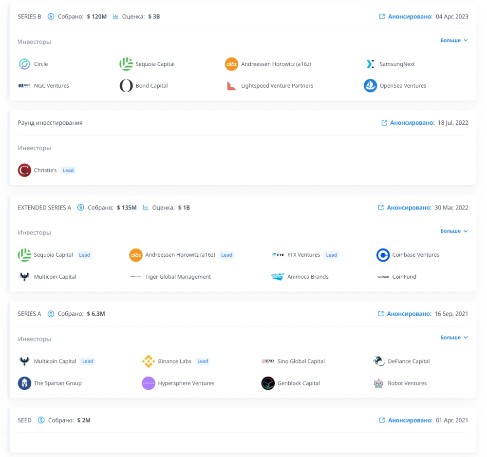Click the FTX Ventures logo
This screenshot has height=457, width=487.
click(x=278, y=255)
